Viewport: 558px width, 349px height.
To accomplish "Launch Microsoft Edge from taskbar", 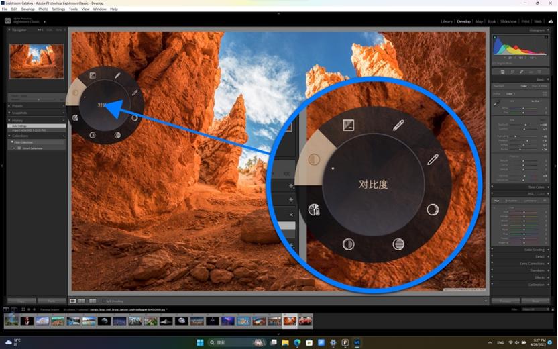I will click(297, 342).
